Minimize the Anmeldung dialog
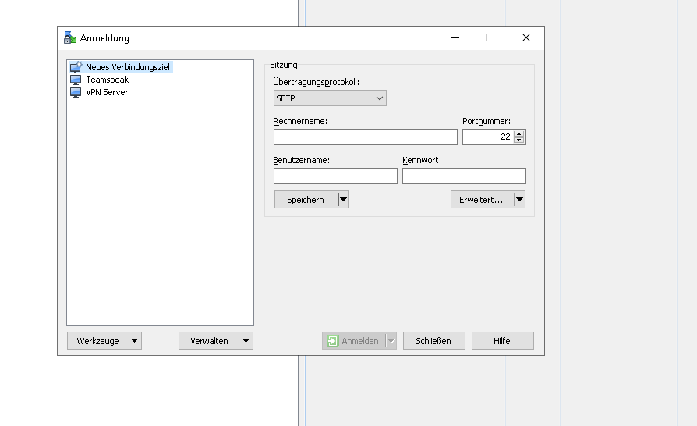The height and width of the screenshot is (426, 697). click(x=455, y=37)
